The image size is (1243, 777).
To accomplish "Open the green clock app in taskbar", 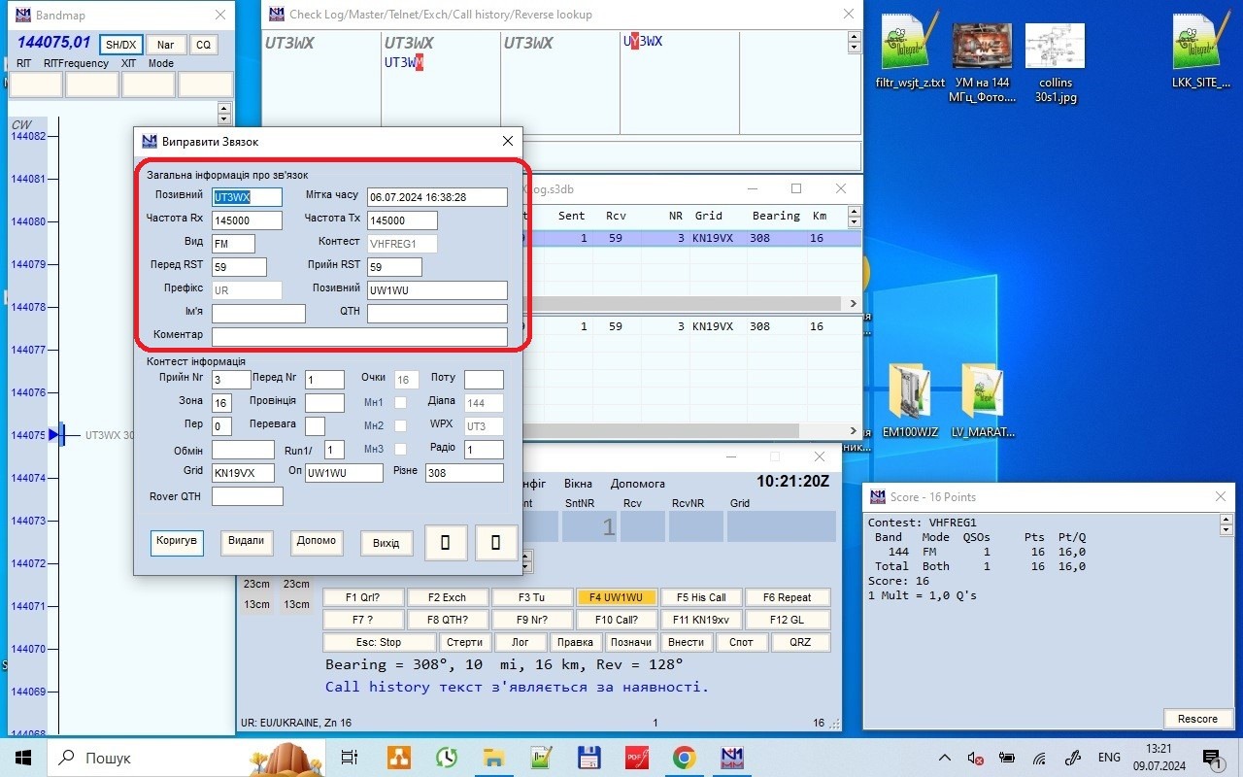I will tap(446, 758).
